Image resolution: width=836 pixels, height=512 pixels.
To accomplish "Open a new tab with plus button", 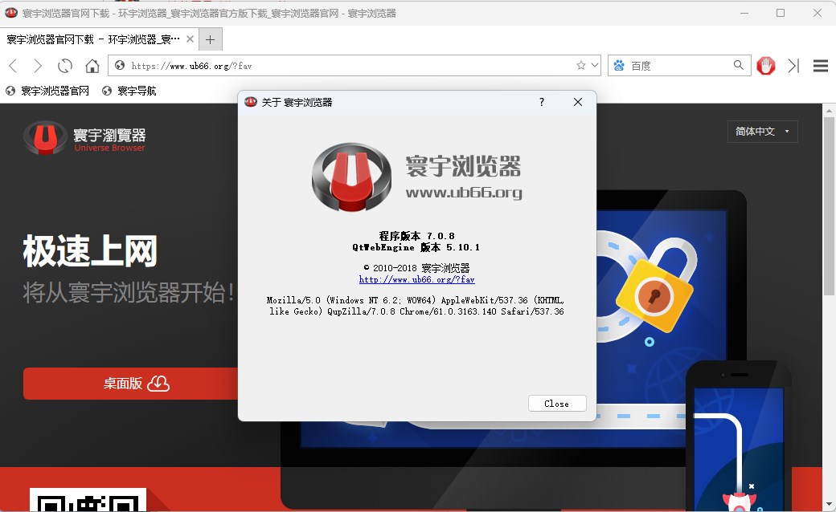I will (x=210, y=39).
